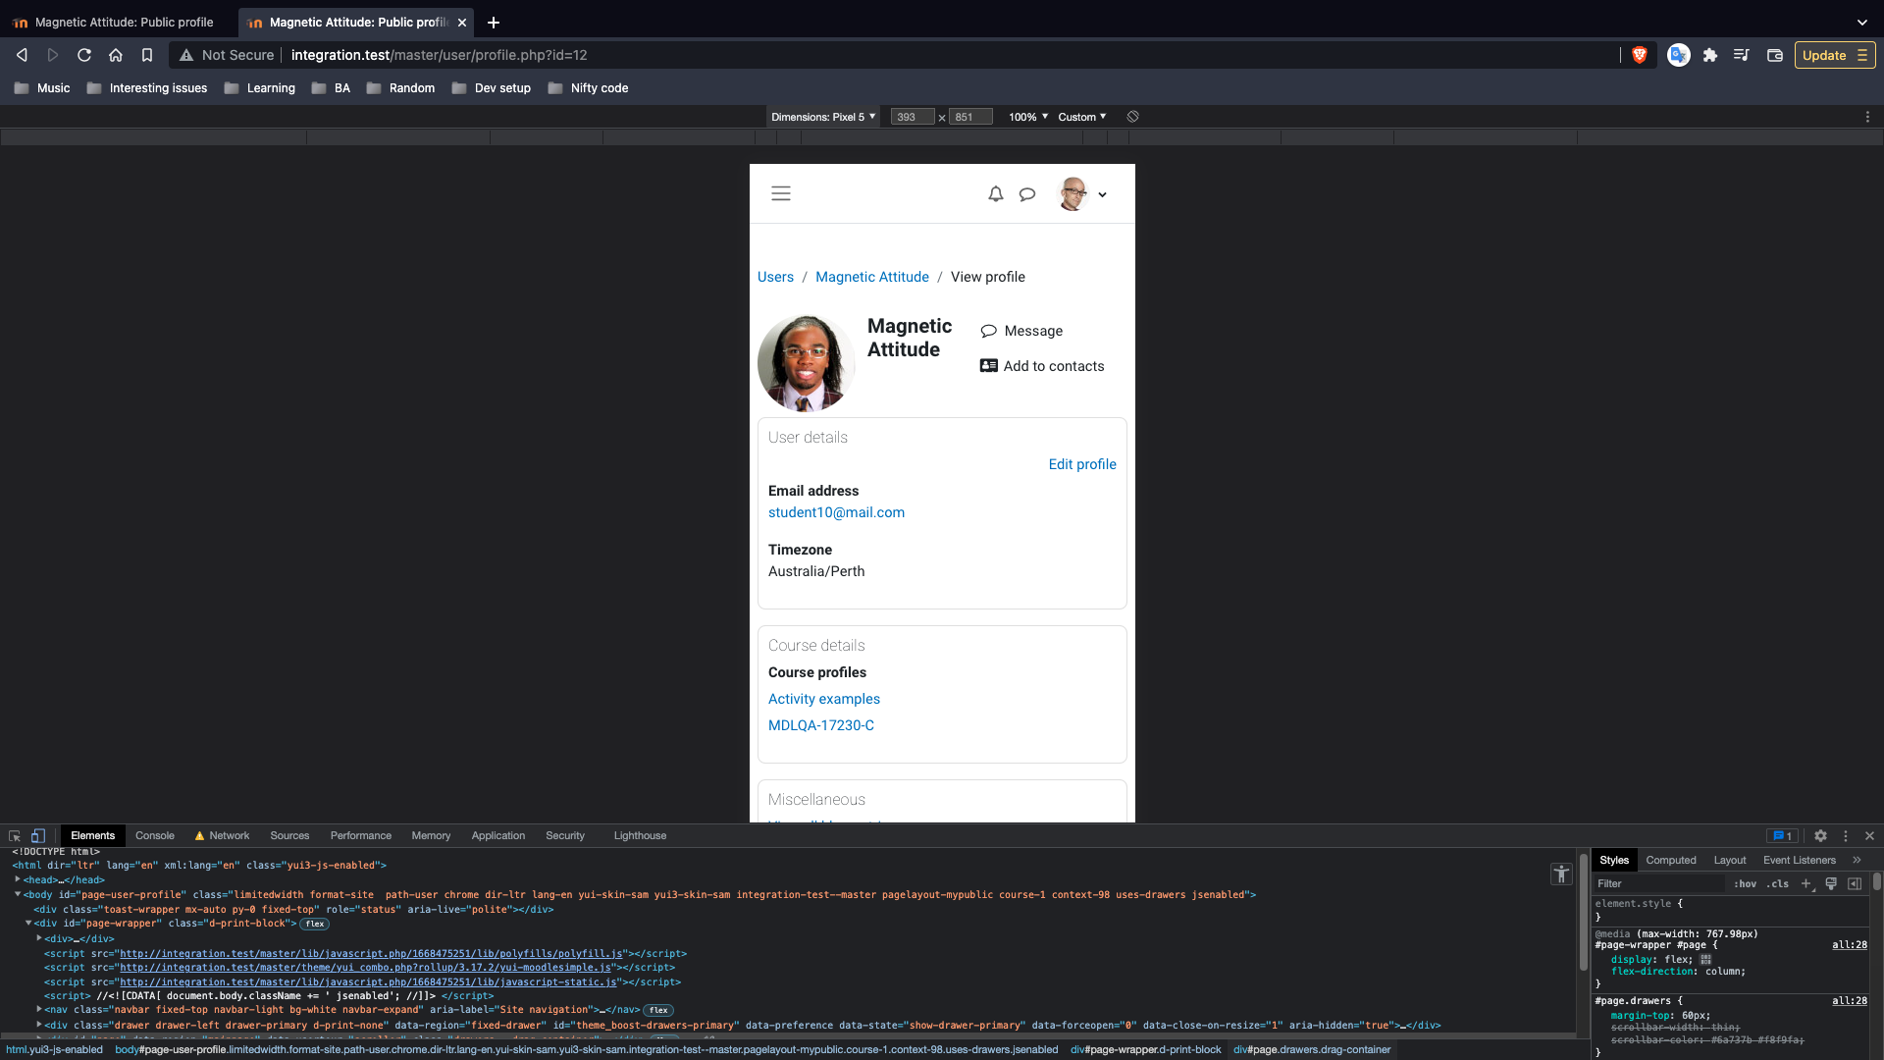This screenshot has width=1884, height=1060.
Task: Follow the Users breadcrumb link
Action: [x=775, y=277]
